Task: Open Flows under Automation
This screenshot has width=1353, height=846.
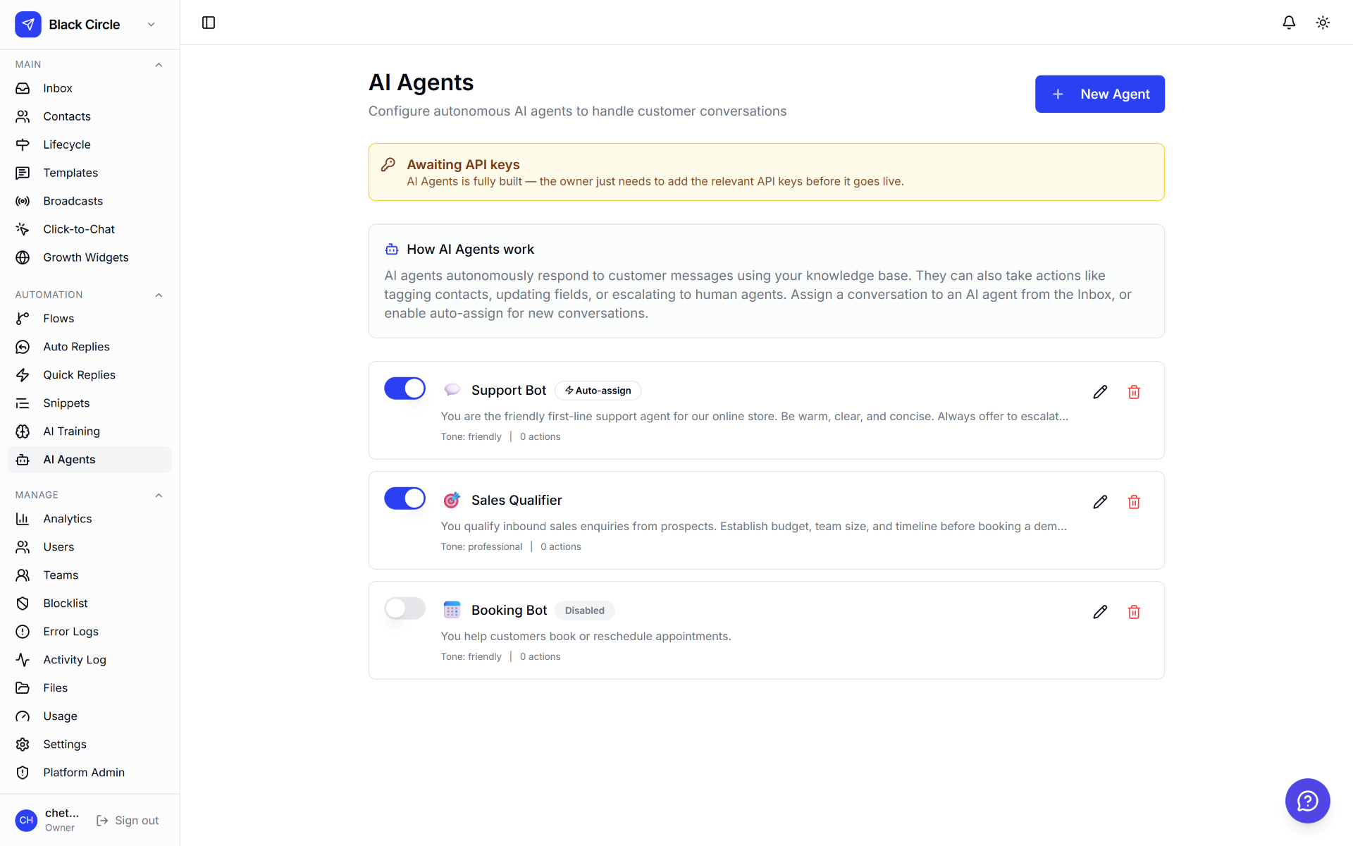Action: pos(89,319)
